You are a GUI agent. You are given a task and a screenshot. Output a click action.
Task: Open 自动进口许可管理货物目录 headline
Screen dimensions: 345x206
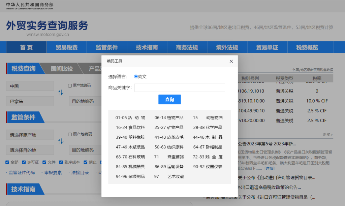click(x=277, y=178)
